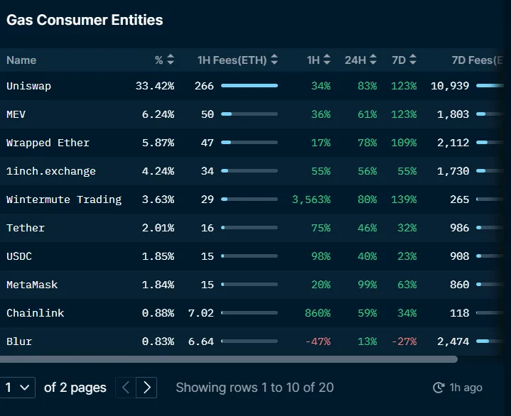Click Blur's -47% 1H change value
The height and width of the screenshot is (416, 511).
318,341
